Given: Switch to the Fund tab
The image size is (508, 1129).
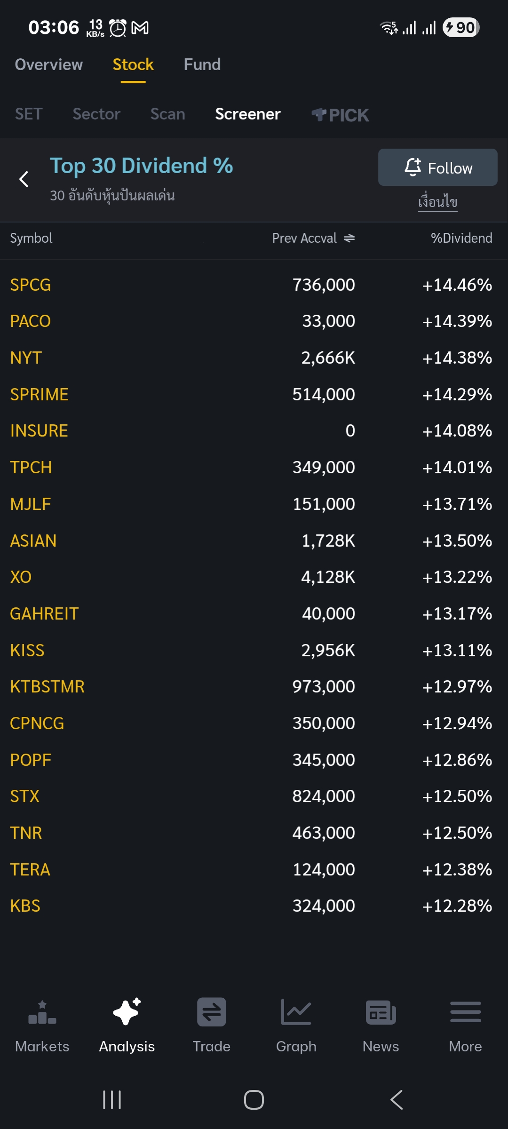Looking at the screenshot, I should (x=202, y=64).
